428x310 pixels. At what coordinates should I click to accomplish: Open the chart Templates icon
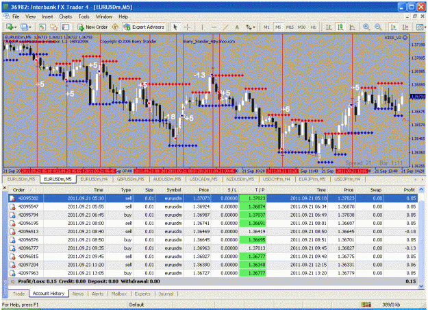coord(419,27)
